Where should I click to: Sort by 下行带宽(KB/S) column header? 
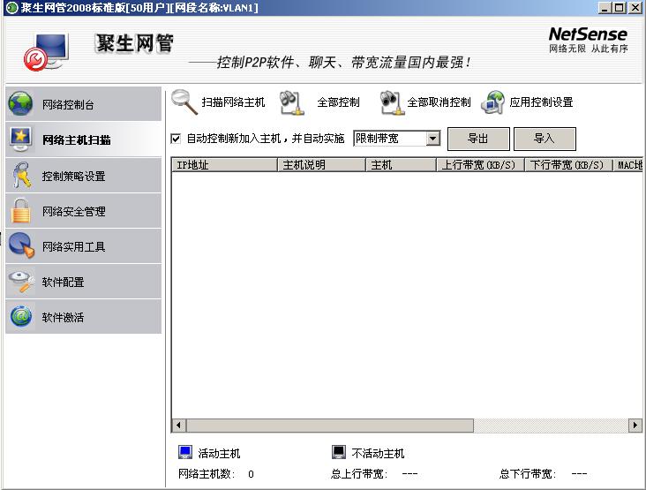click(568, 165)
